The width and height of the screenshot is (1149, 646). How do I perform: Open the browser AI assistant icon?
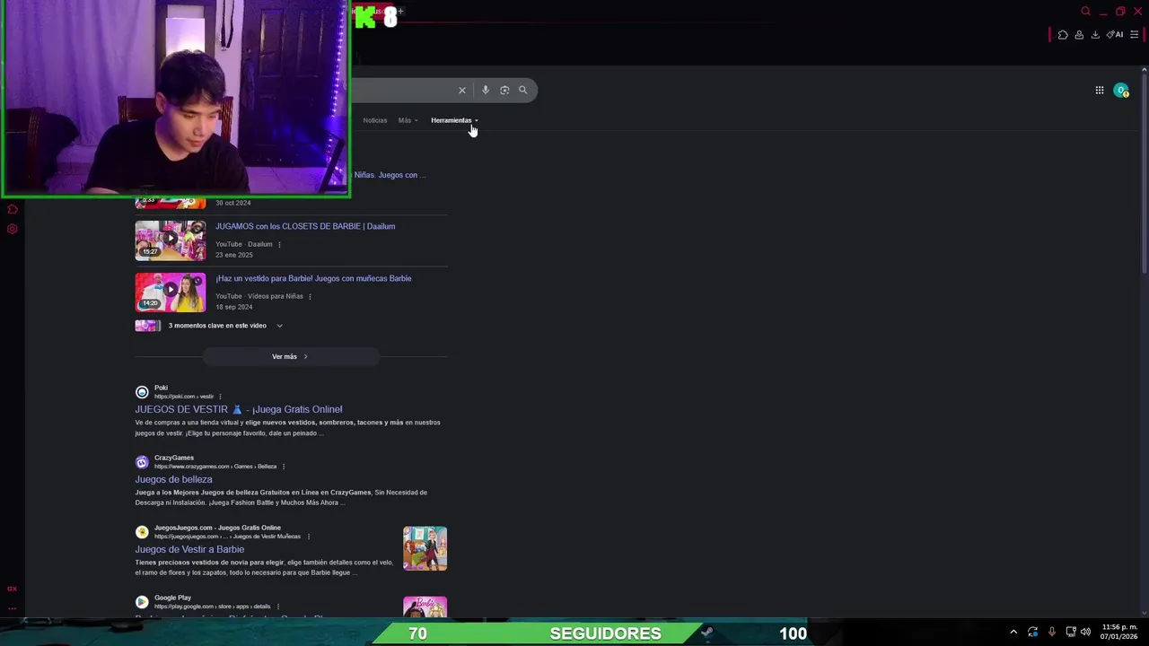pyautogui.click(x=1115, y=35)
